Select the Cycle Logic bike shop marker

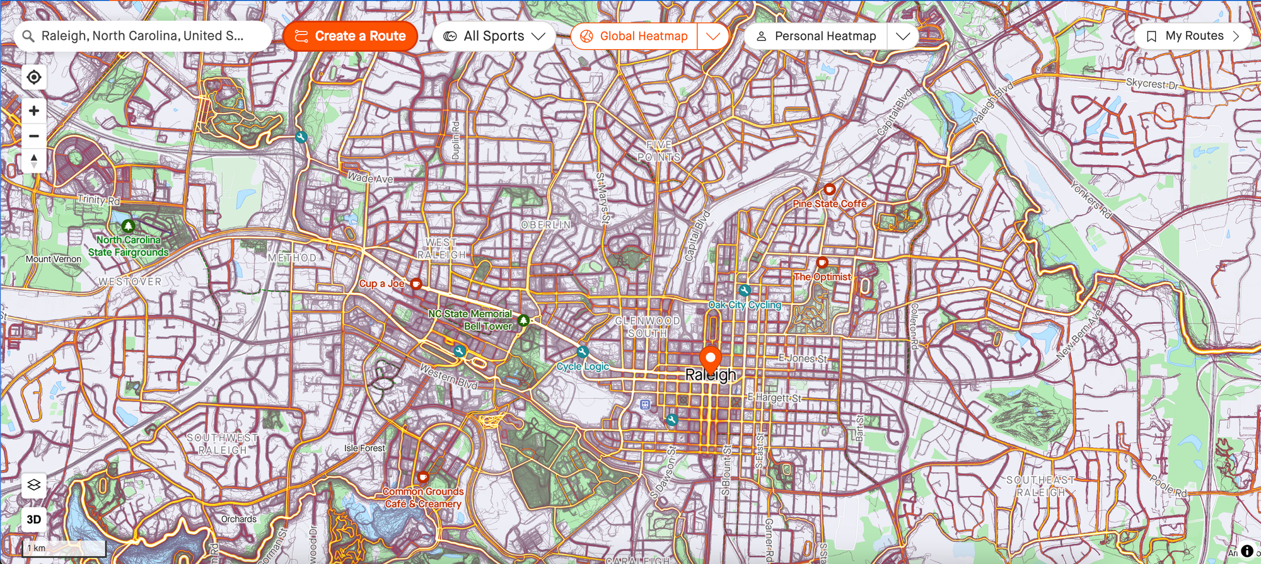pos(583,352)
